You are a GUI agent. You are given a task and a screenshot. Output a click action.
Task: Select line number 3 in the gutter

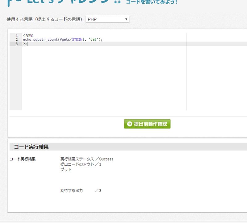(x=16, y=44)
